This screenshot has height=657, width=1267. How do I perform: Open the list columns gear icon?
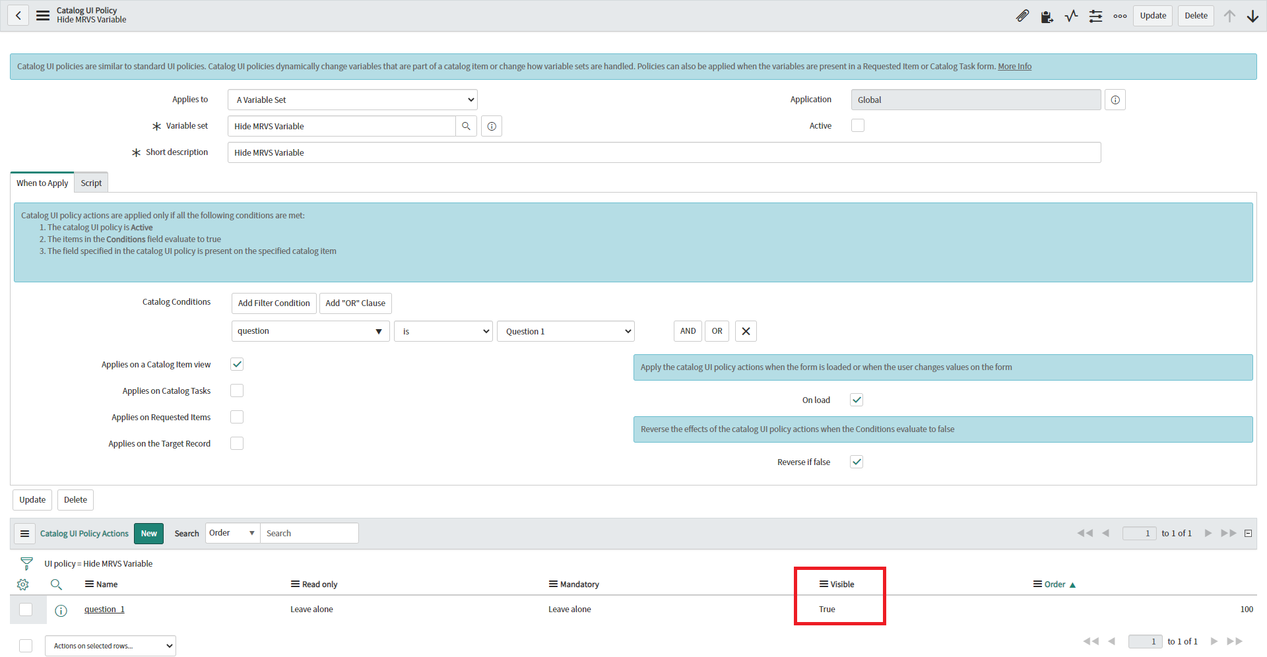[x=23, y=584]
